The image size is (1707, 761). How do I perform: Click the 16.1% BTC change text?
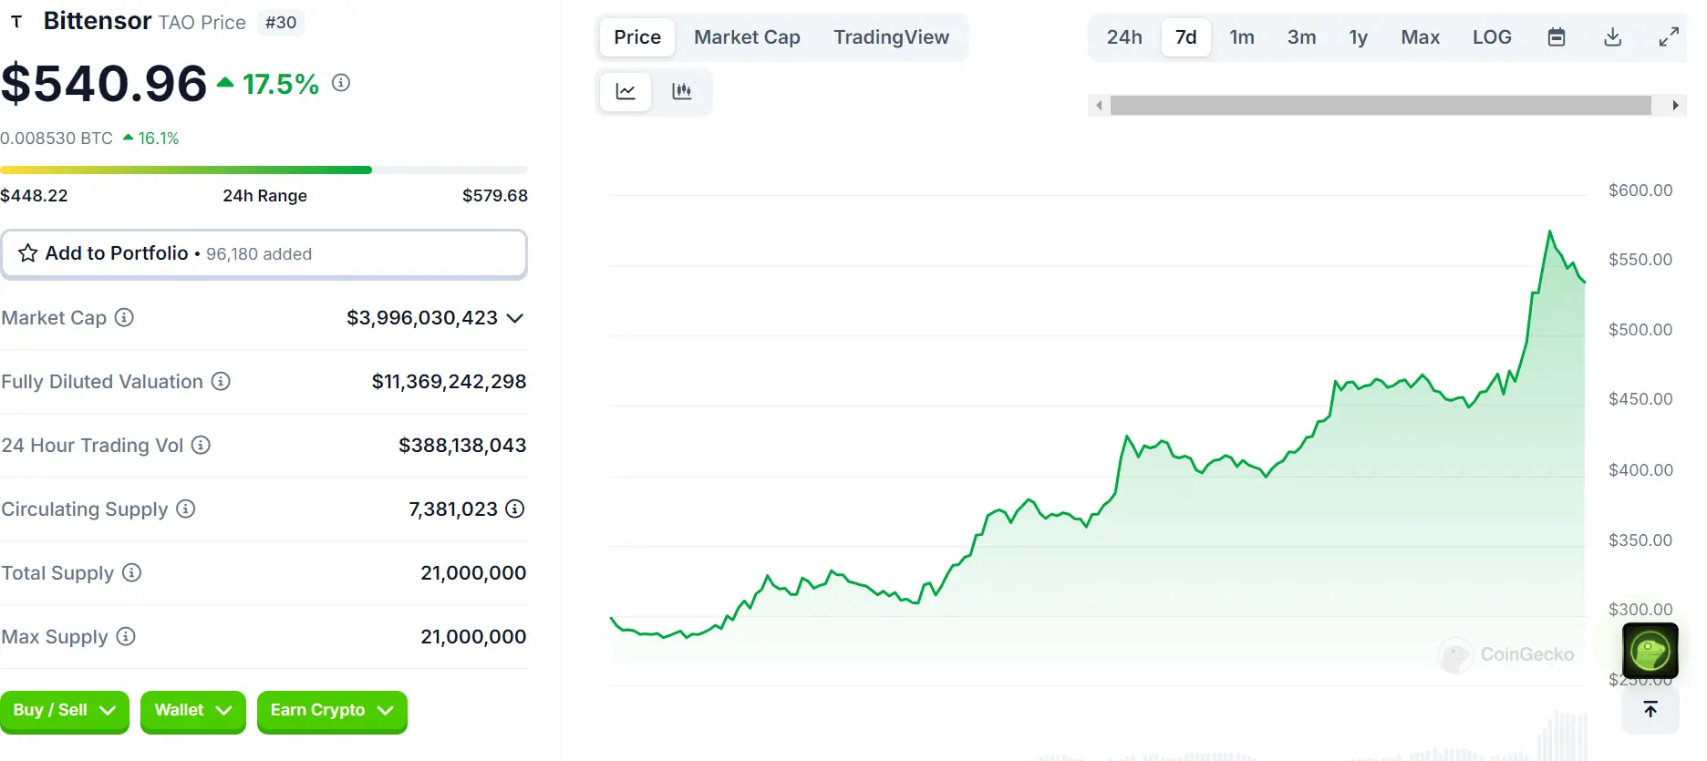(x=159, y=139)
